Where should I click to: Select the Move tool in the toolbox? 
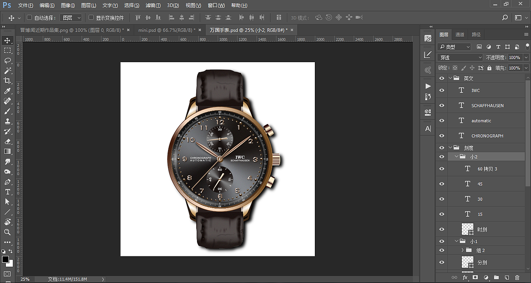click(7, 41)
